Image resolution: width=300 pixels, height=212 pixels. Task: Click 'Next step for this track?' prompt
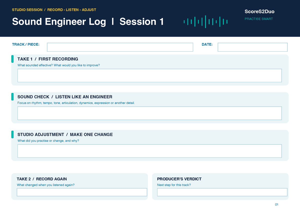tap(174, 185)
